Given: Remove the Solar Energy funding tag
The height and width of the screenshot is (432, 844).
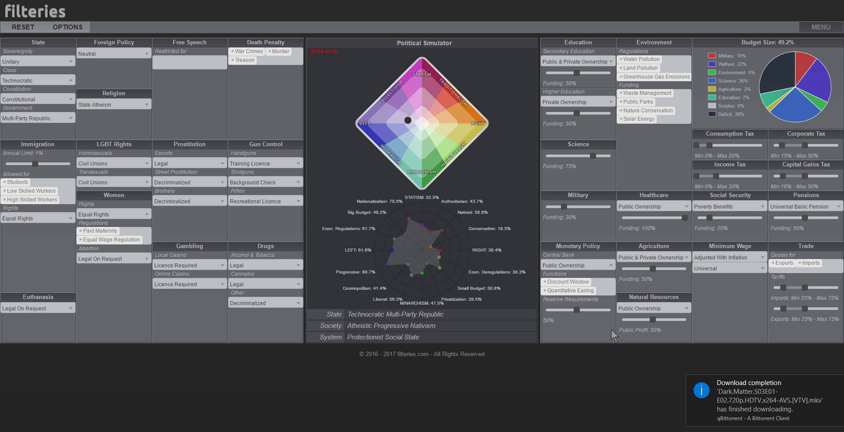Looking at the screenshot, I should pyautogui.click(x=621, y=119).
